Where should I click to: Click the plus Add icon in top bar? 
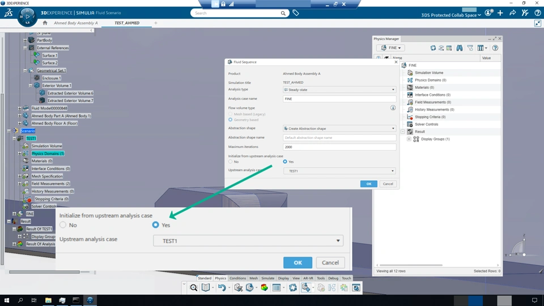(500, 13)
